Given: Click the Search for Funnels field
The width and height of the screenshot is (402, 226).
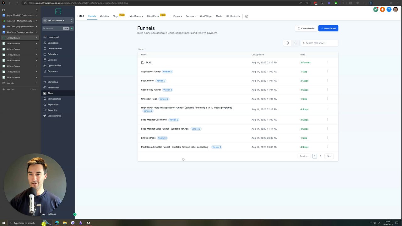Looking at the screenshot, I should (320, 43).
